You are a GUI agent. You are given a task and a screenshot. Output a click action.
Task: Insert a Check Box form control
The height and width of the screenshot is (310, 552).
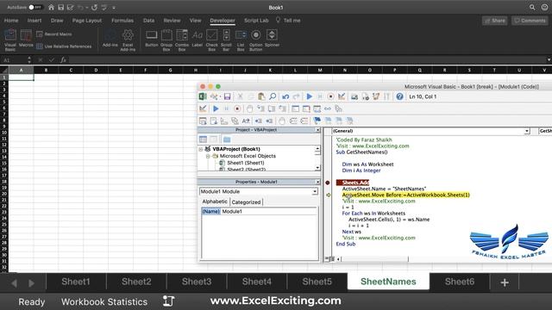point(211,40)
